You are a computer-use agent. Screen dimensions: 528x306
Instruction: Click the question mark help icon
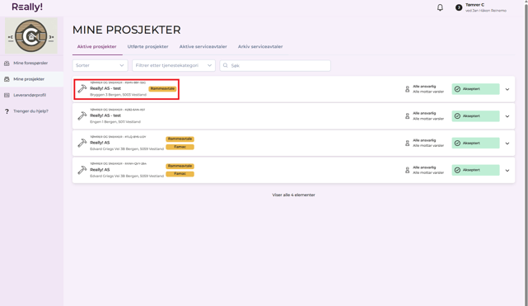tap(7, 111)
